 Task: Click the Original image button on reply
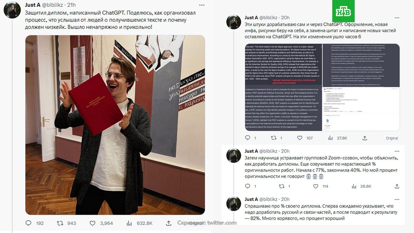(392, 138)
